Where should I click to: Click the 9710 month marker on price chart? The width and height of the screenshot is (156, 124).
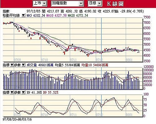[x=44, y=60]
